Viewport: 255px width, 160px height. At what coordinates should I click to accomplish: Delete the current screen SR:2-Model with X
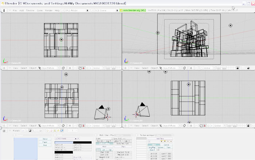point(87,11)
